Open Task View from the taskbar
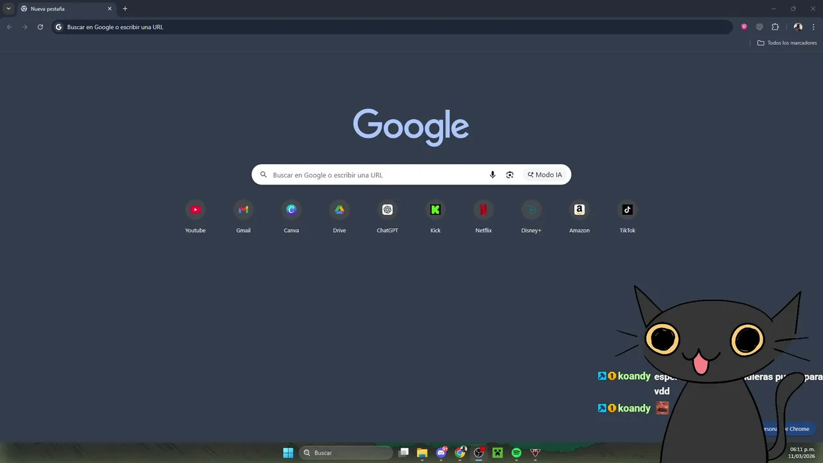823x463 pixels. [x=404, y=453]
